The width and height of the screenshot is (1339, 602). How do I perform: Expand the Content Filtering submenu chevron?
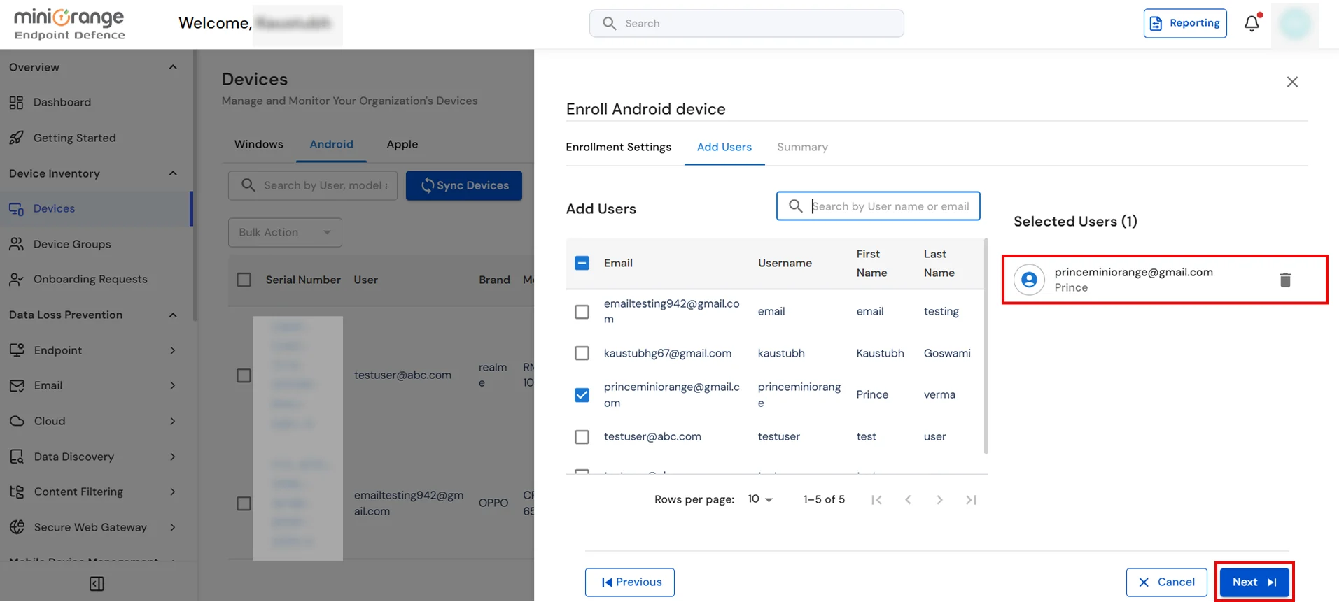(x=173, y=492)
